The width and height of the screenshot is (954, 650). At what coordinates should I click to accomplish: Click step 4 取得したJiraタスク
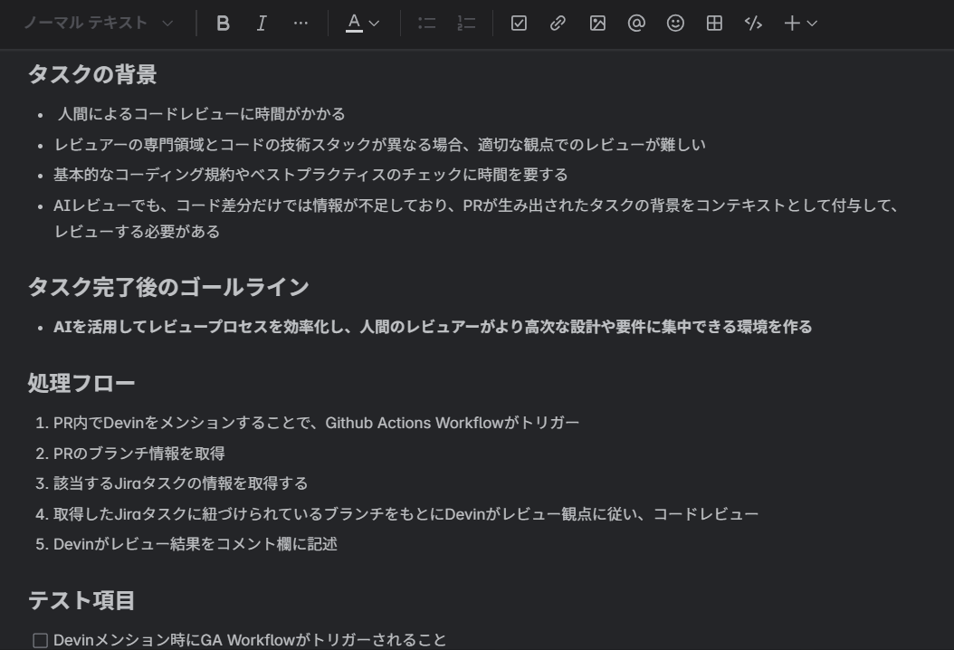(405, 514)
